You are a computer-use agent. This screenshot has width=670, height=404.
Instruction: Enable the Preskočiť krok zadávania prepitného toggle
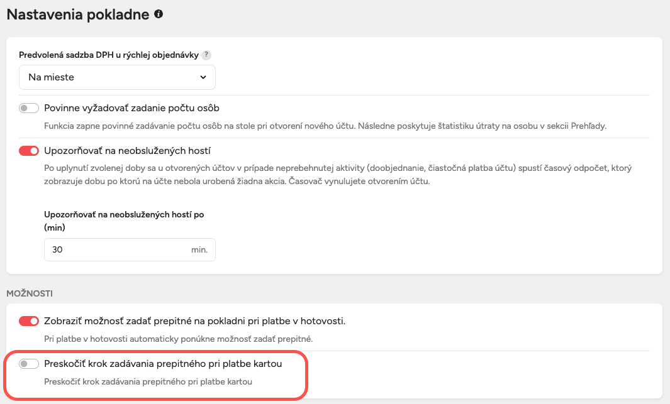point(29,364)
